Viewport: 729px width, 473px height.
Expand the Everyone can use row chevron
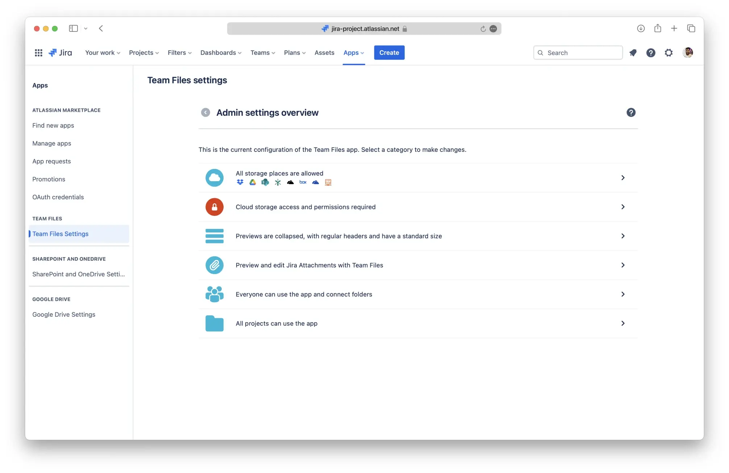pyautogui.click(x=623, y=294)
